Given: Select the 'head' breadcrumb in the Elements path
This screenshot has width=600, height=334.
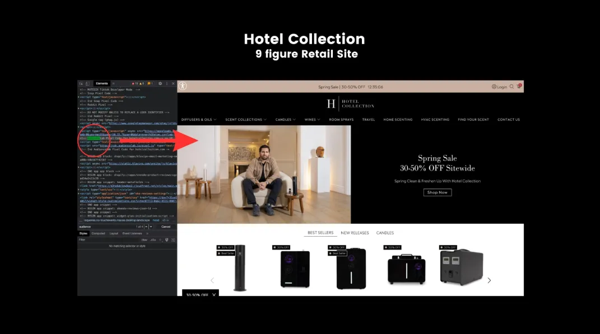Looking at the screenshot, I should coord(156,220).
